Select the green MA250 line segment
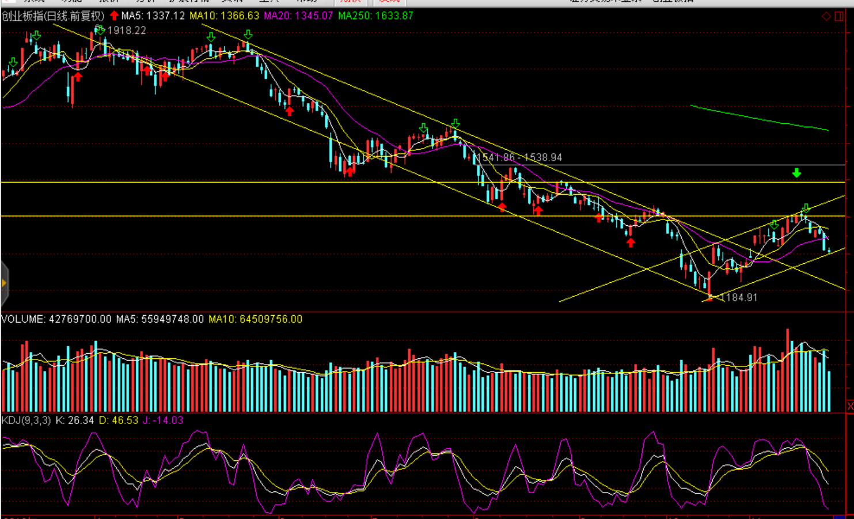 pos(759,118)
